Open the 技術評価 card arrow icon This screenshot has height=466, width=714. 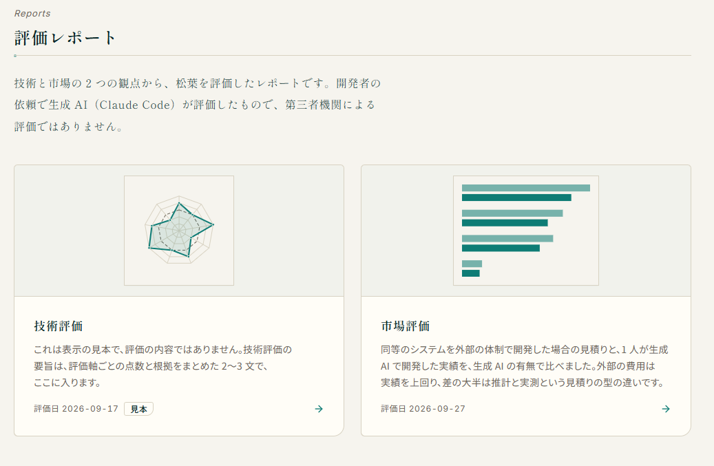tap(319, 409)
